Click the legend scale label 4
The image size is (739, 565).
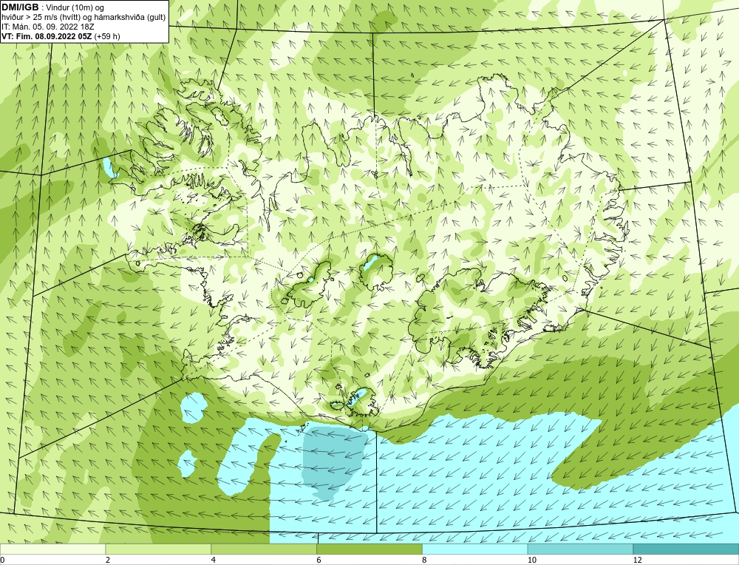[214, 560]
